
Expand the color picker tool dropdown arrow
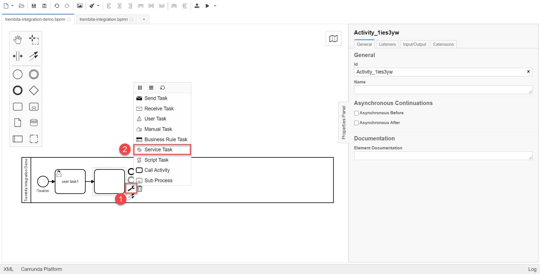point(98,6)
